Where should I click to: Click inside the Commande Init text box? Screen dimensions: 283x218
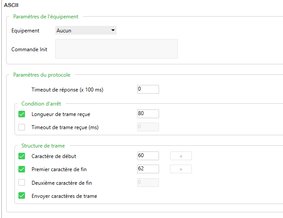pyautogui.click(x=116, y=49)
